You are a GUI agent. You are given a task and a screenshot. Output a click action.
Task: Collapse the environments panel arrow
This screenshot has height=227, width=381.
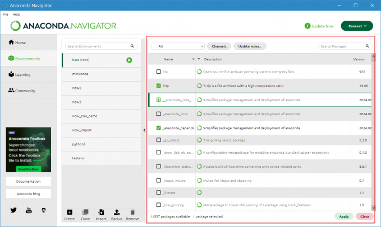(x=144, y=130)
